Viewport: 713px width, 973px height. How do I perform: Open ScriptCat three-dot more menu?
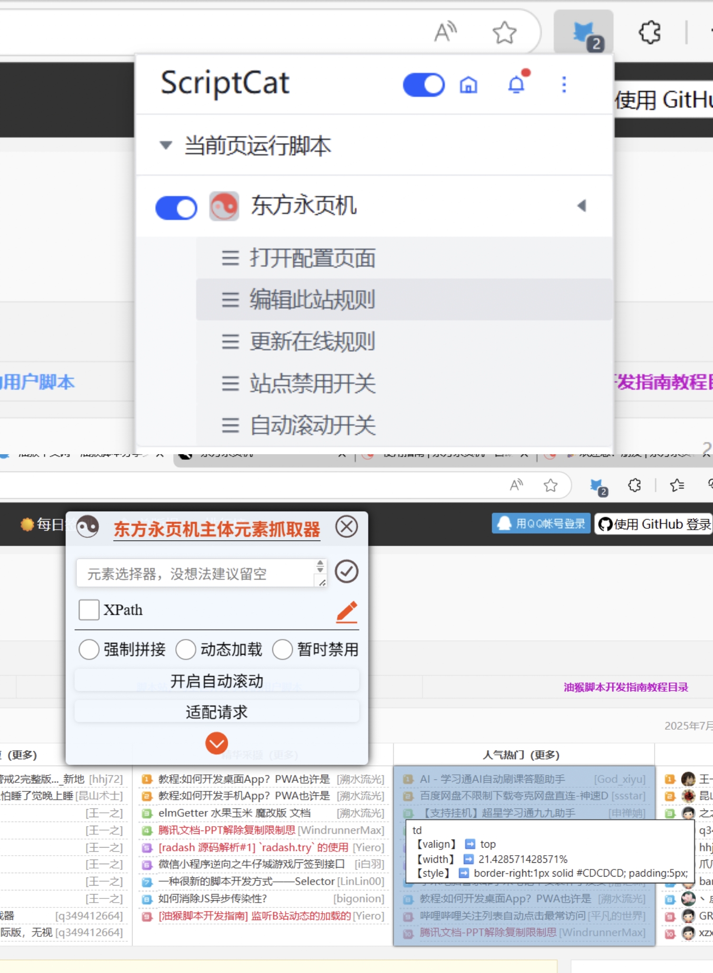click(564, 85)
